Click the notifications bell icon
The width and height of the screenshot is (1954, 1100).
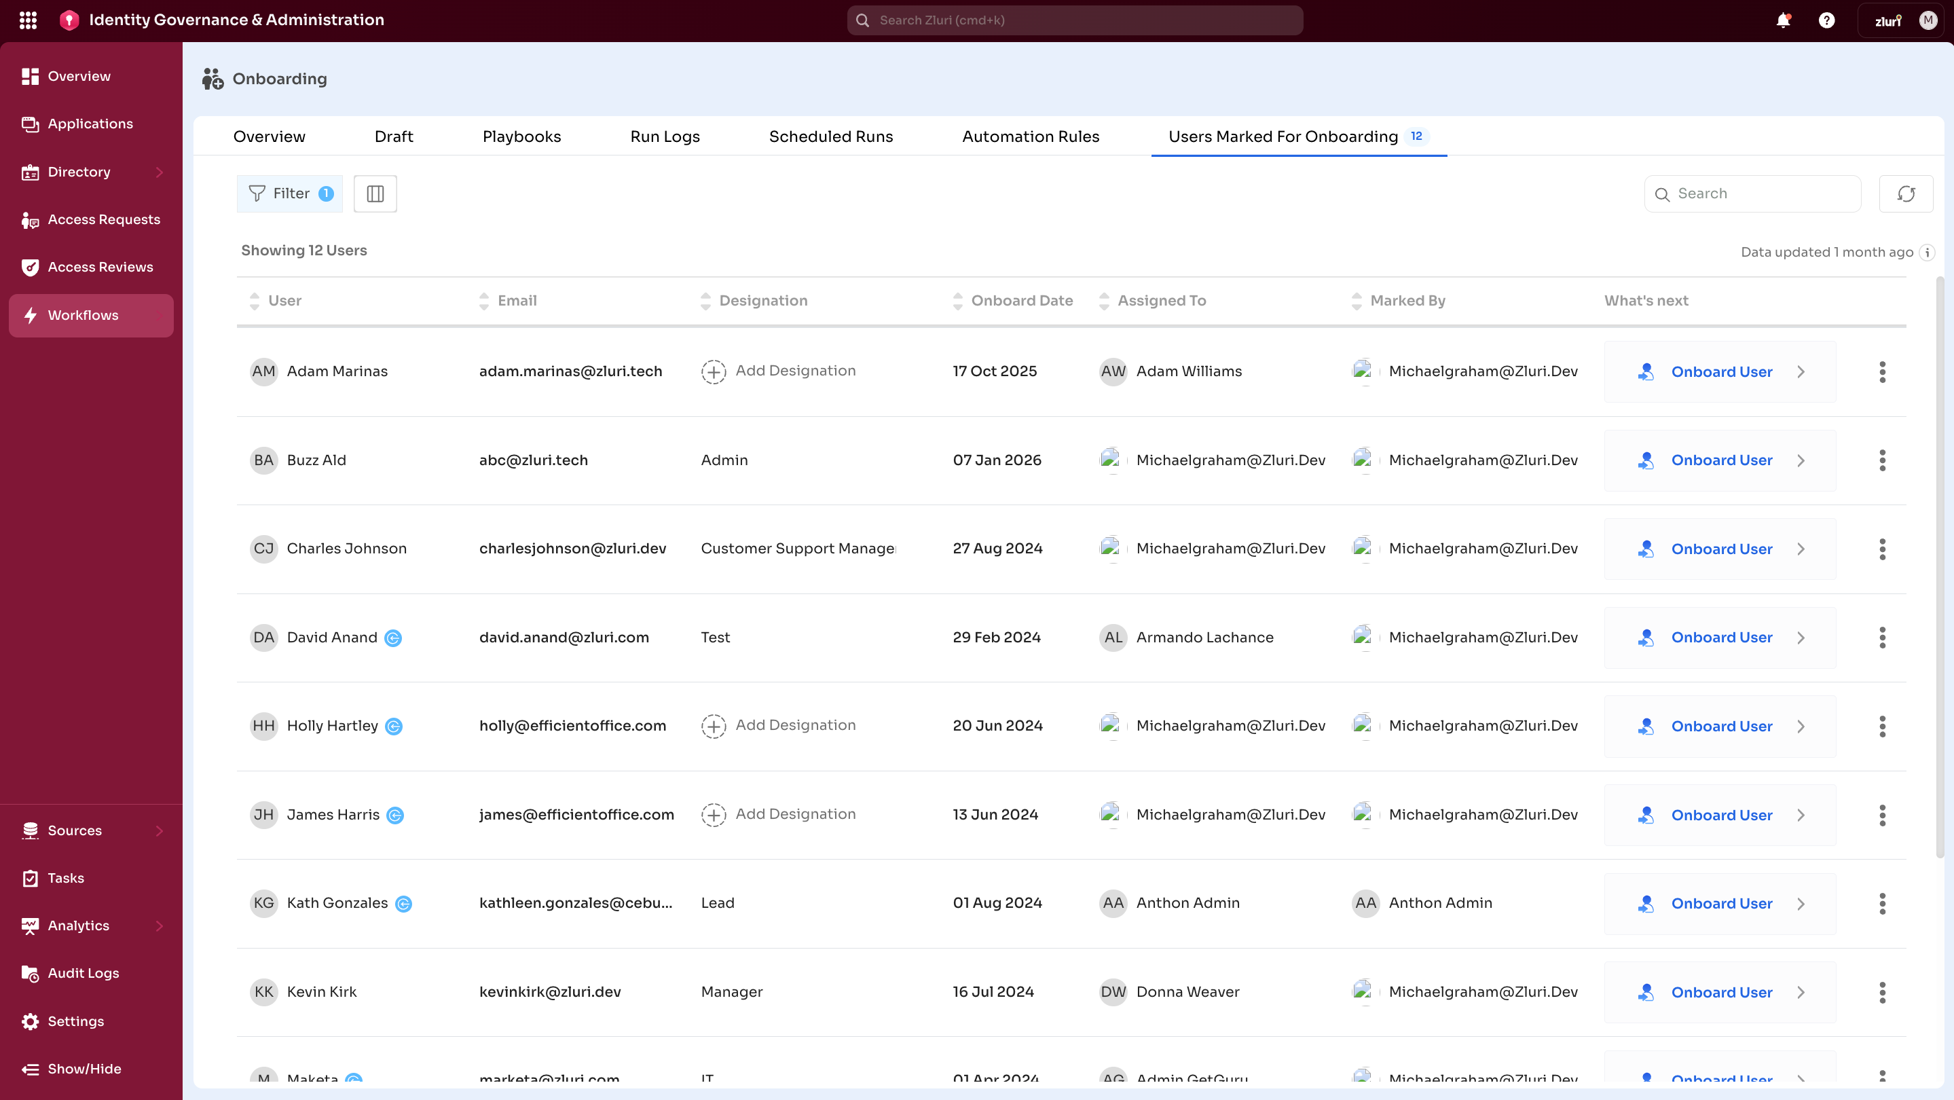click(x=1783, y=20)
